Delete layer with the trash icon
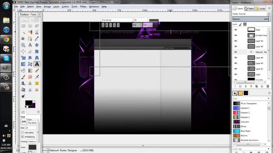The image size is (273, 153). (267, 86)
